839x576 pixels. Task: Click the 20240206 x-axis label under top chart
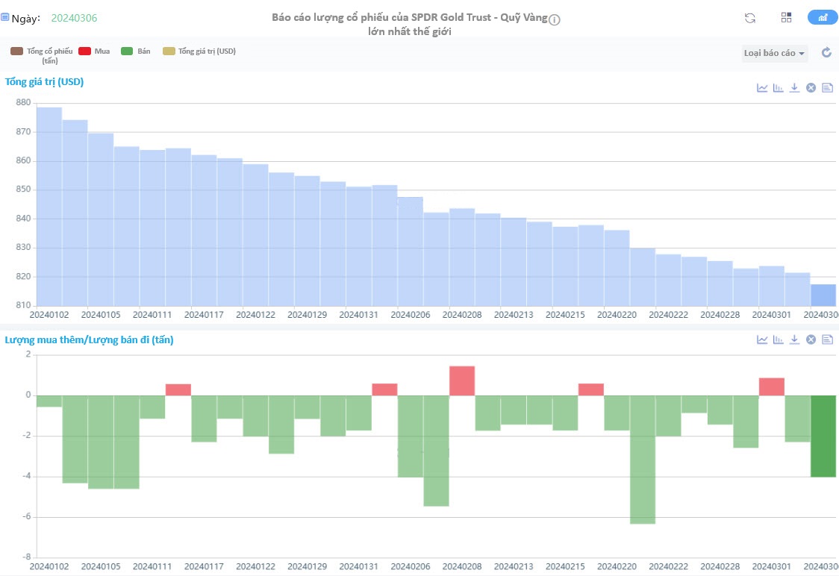pyautogui.click(x=411, y=315)
